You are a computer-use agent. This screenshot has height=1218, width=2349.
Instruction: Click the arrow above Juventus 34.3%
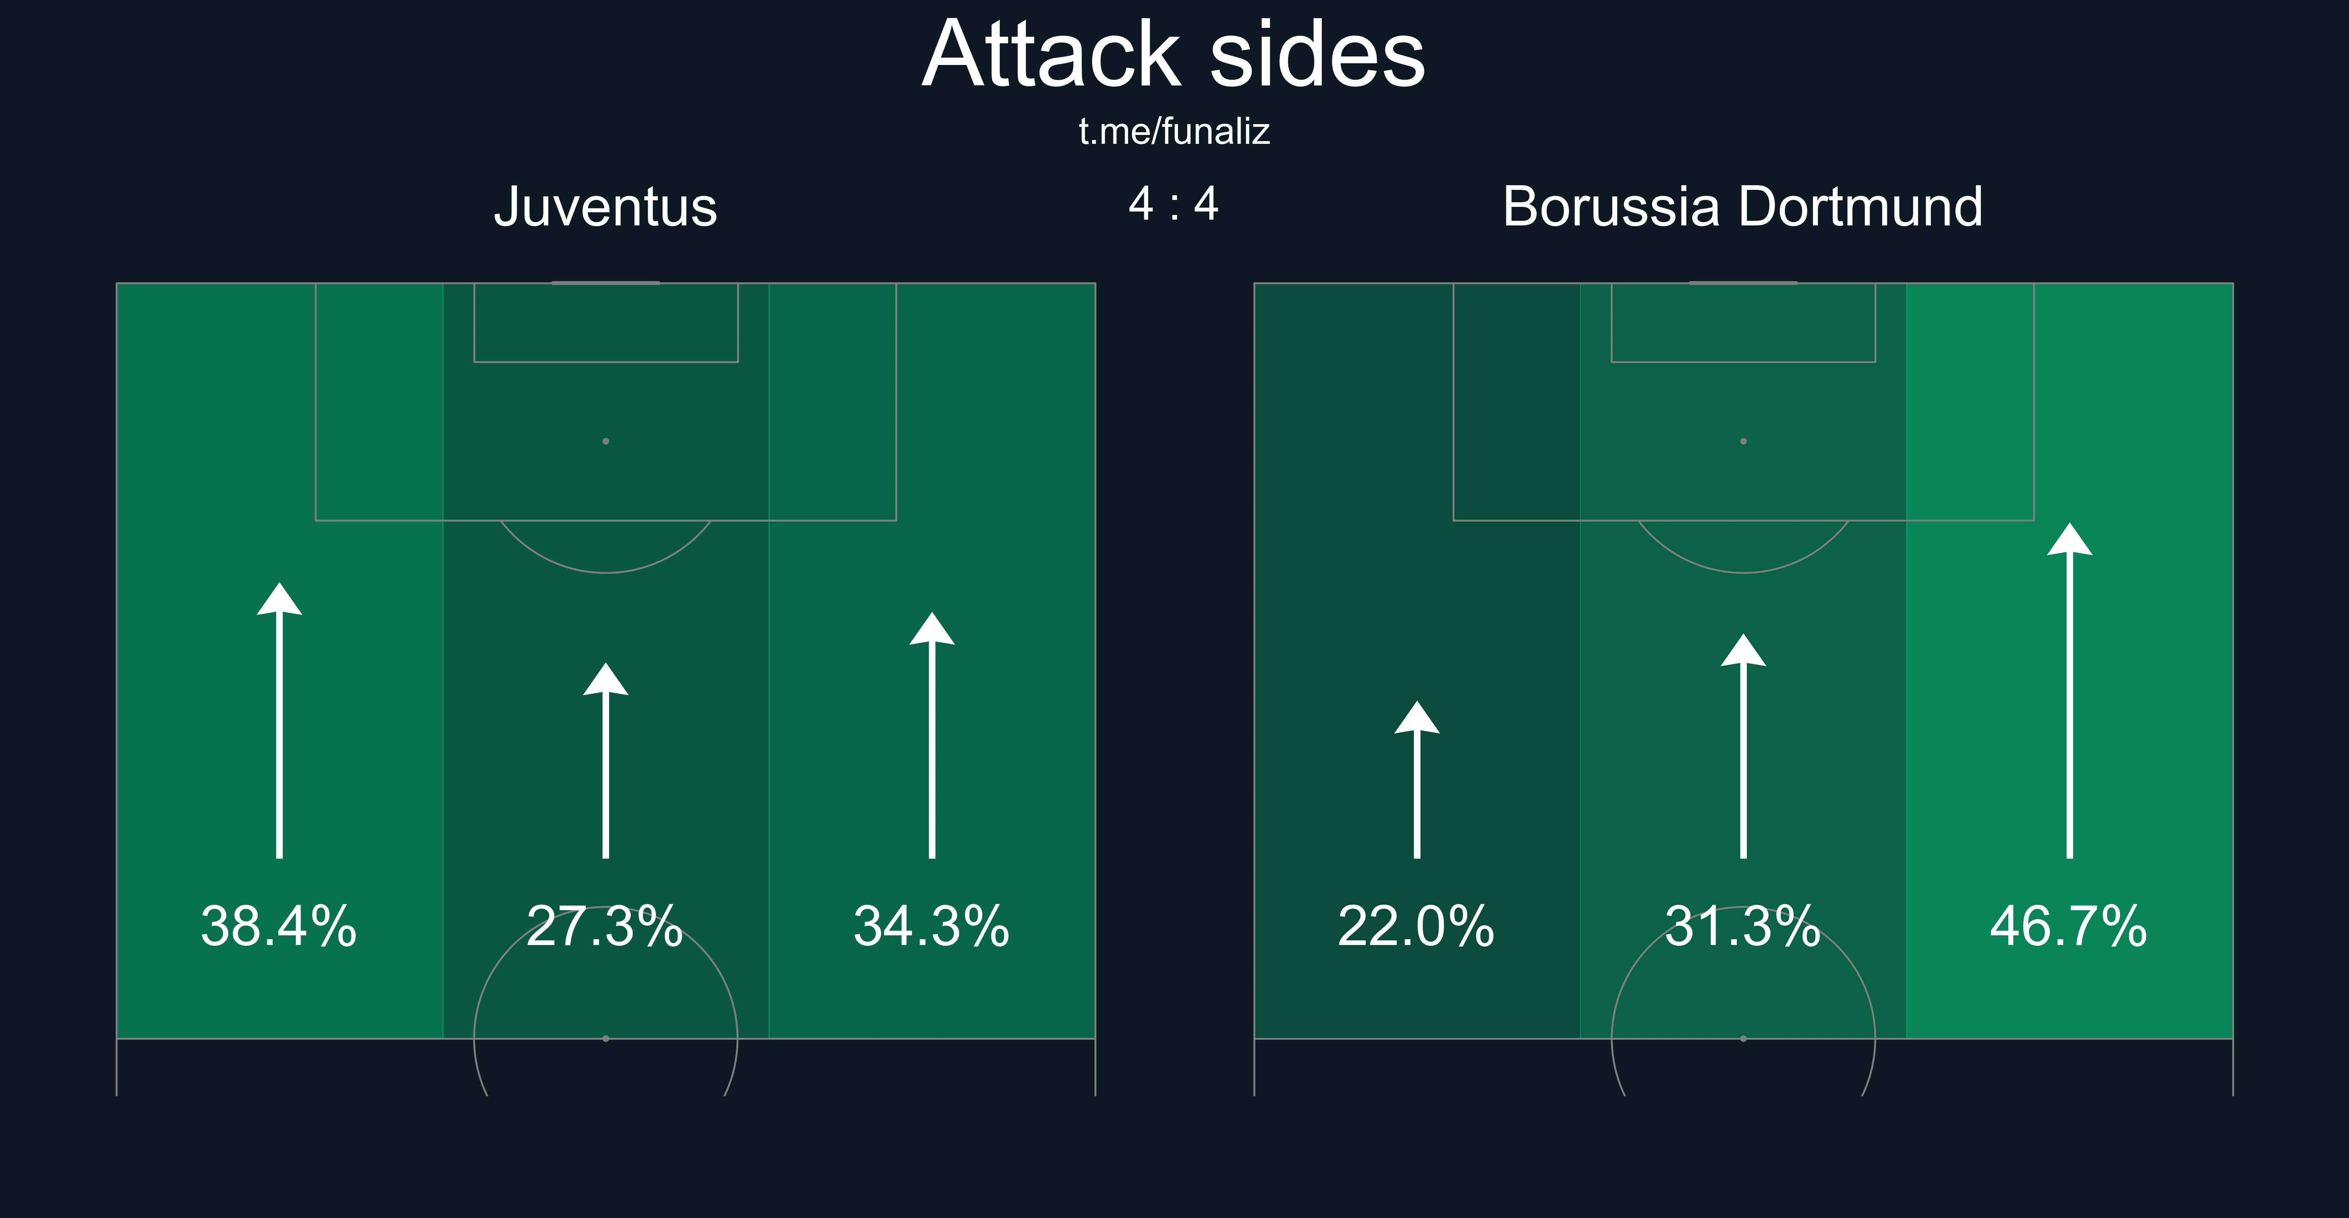click(932, 735)
